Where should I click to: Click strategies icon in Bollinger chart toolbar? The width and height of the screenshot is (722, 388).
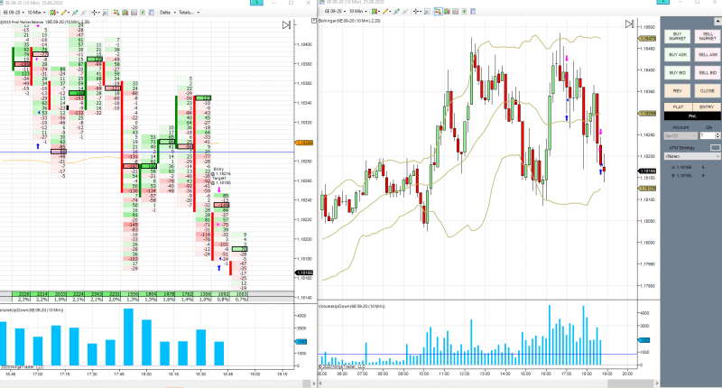click(396, 11)
